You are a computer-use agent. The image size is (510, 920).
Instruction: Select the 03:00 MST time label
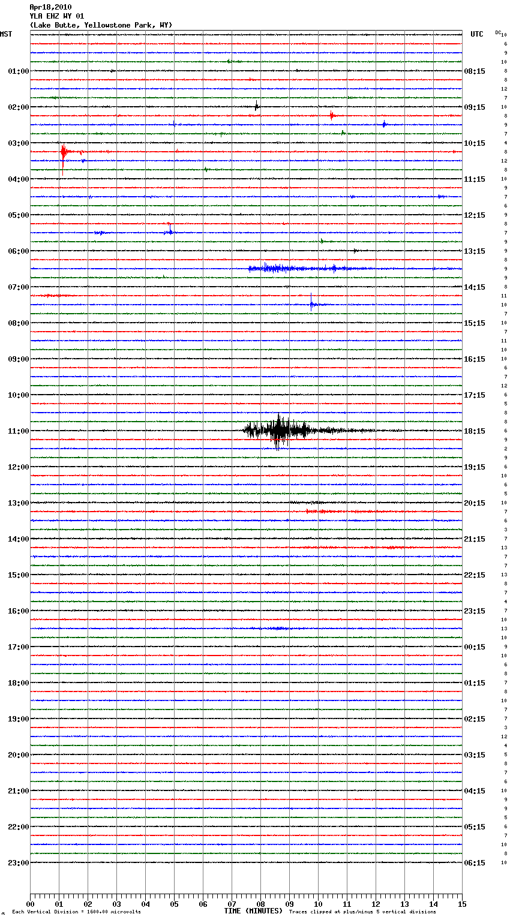click(19, 143)
